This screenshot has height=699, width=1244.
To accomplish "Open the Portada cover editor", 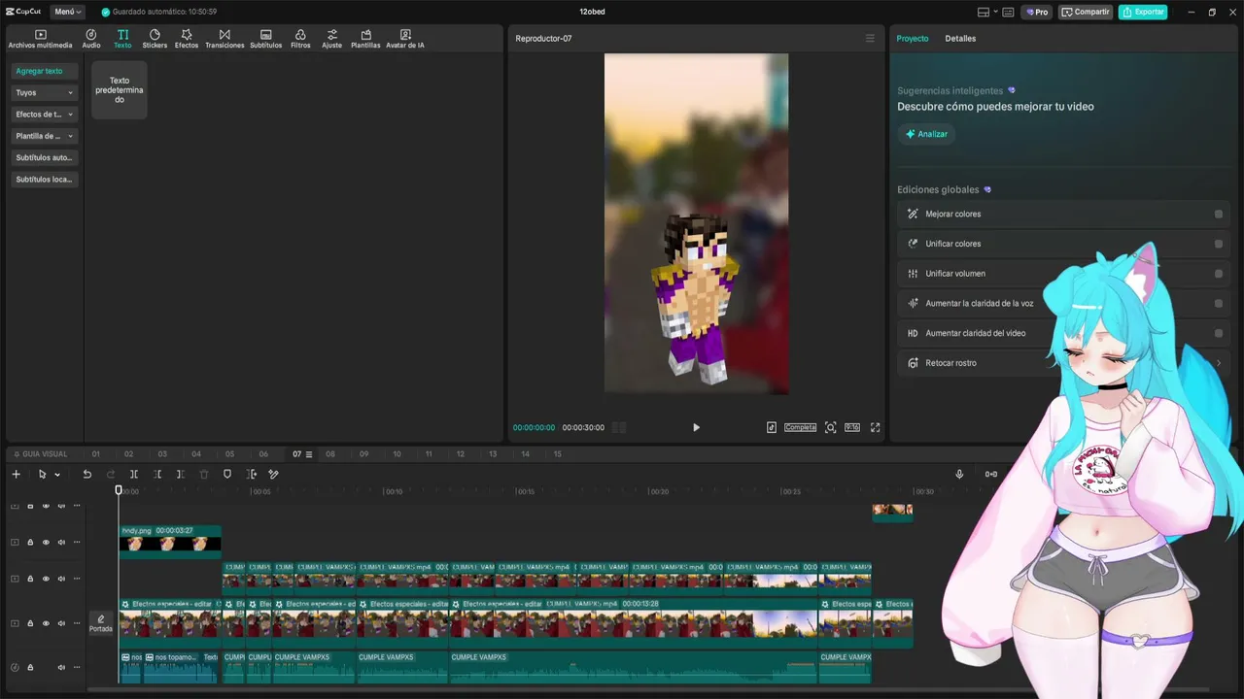I will pos(101,623).
